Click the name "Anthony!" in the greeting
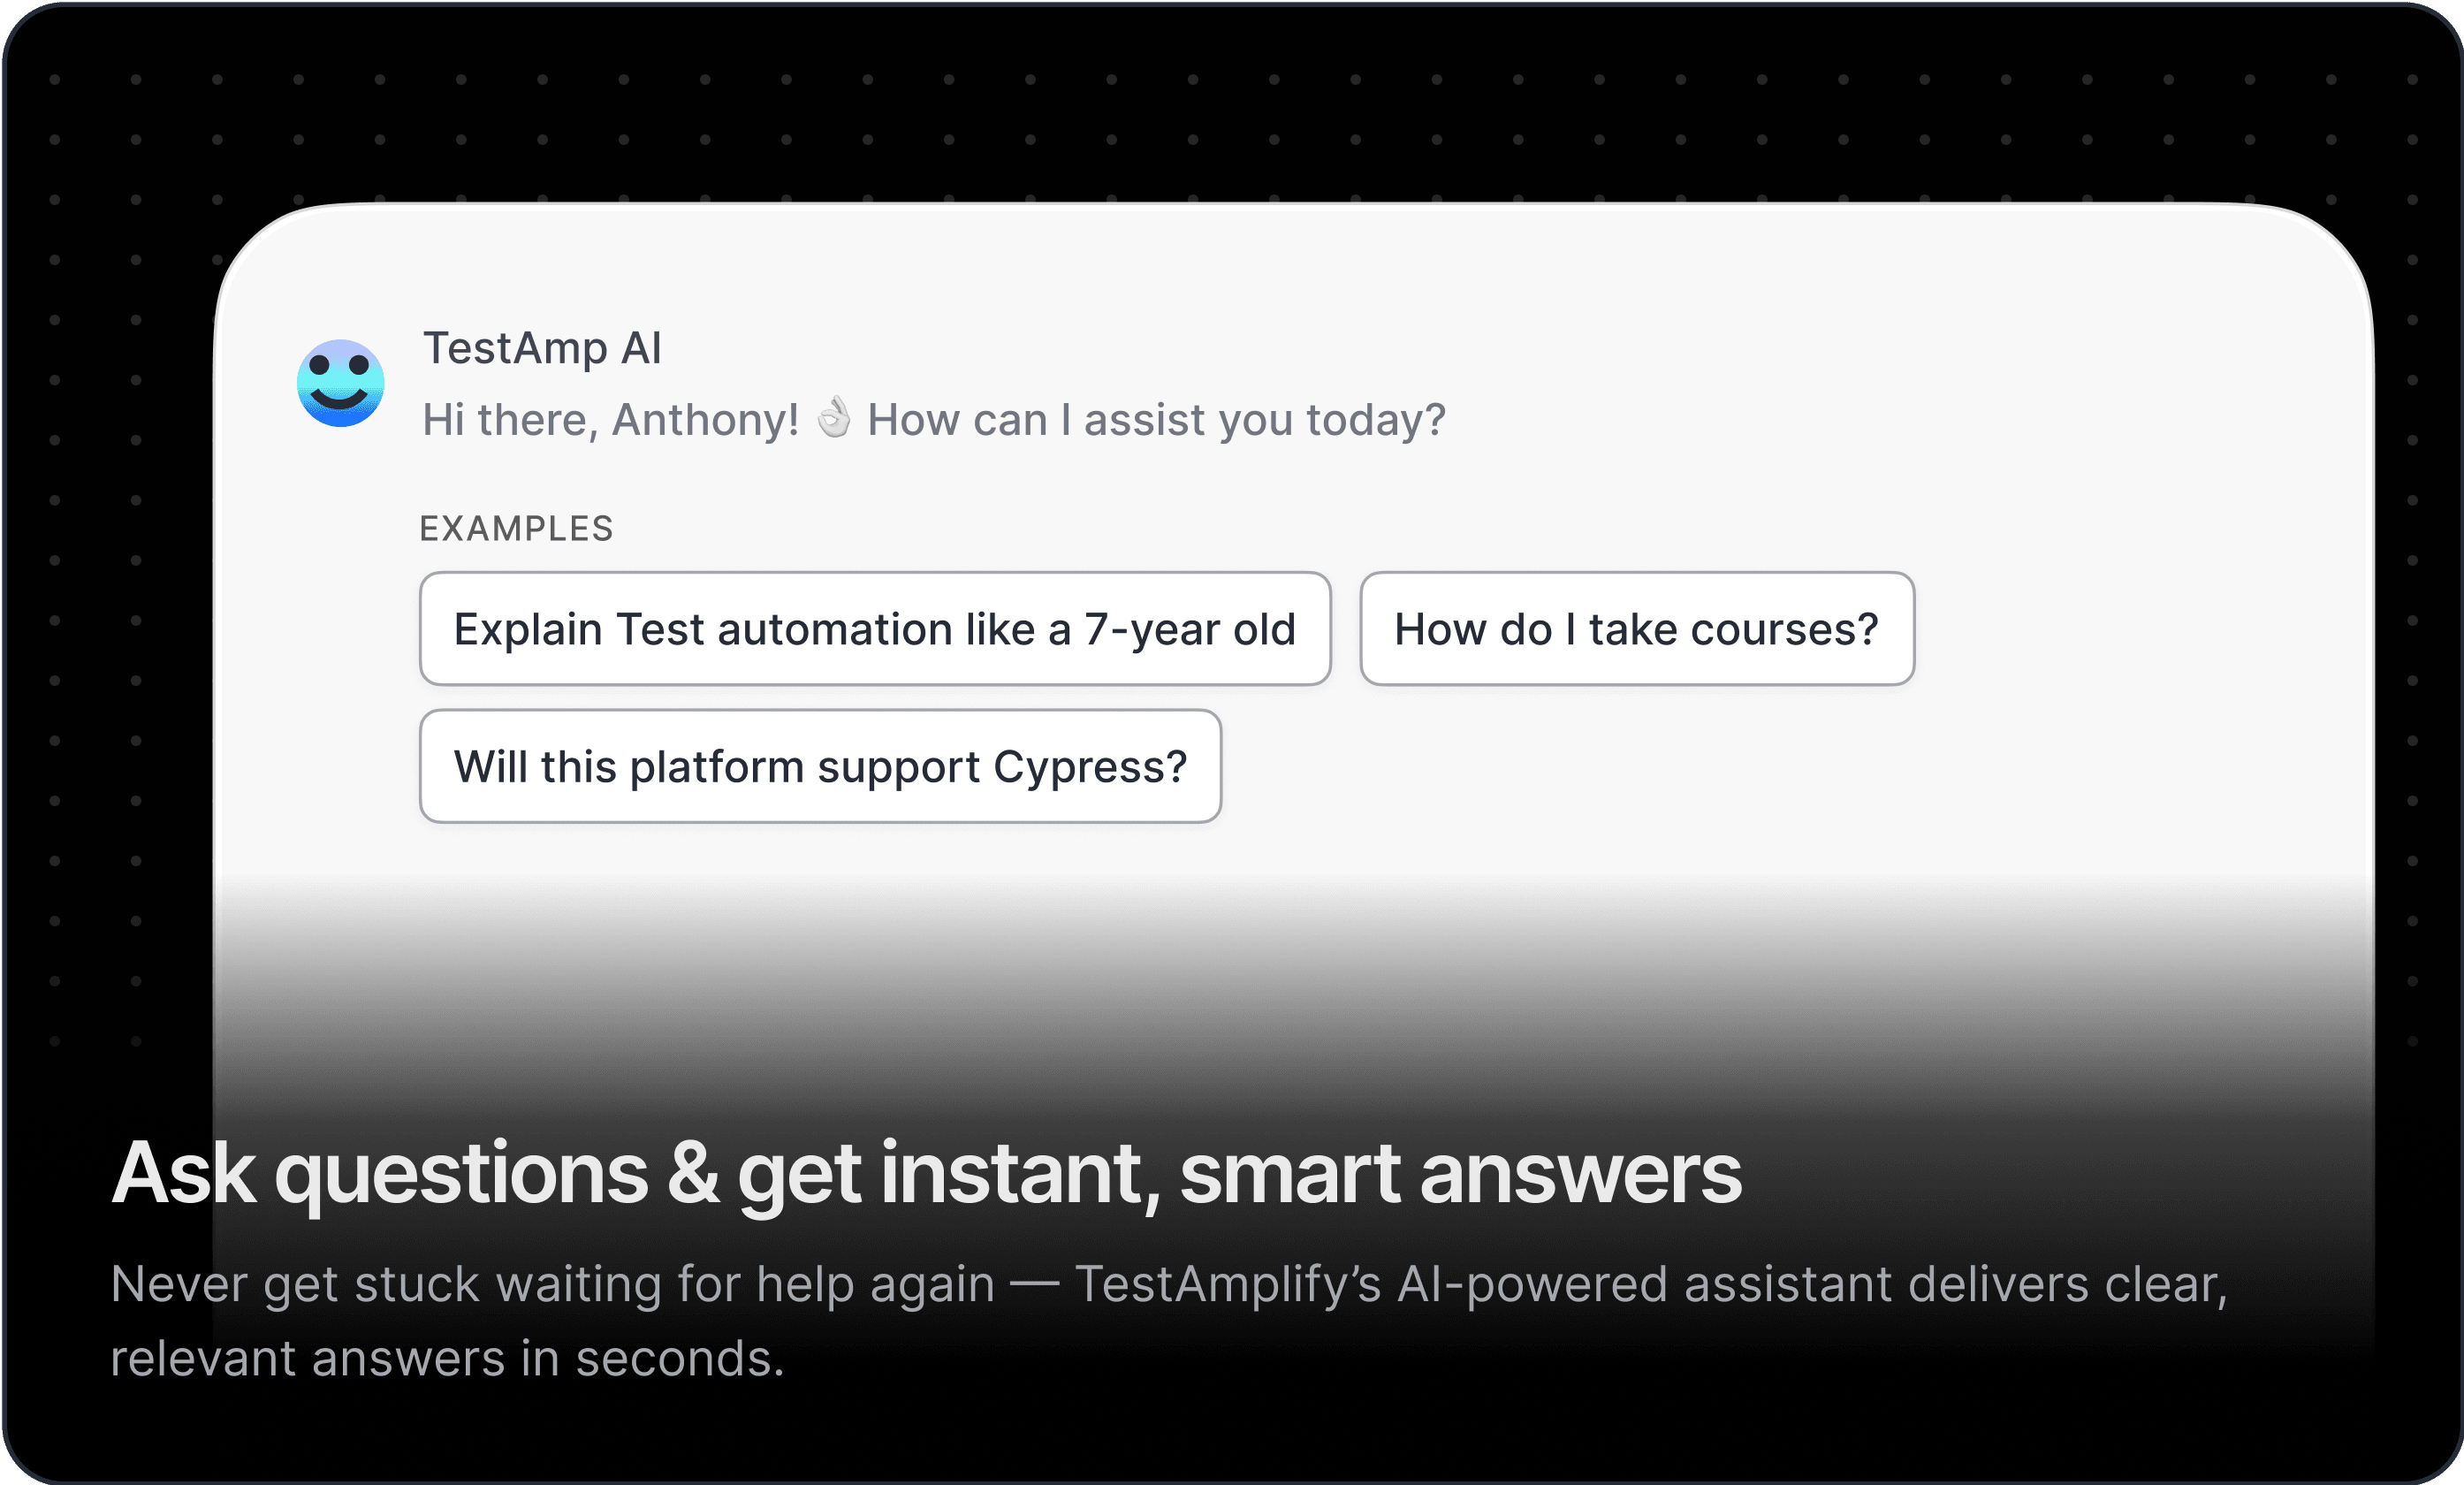Screen dimensions: 2464x1485 pos(705,420)
